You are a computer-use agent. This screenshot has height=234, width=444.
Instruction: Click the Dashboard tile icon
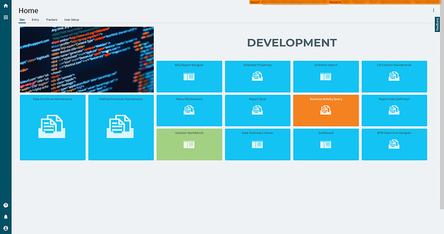(x=326, y=144)
